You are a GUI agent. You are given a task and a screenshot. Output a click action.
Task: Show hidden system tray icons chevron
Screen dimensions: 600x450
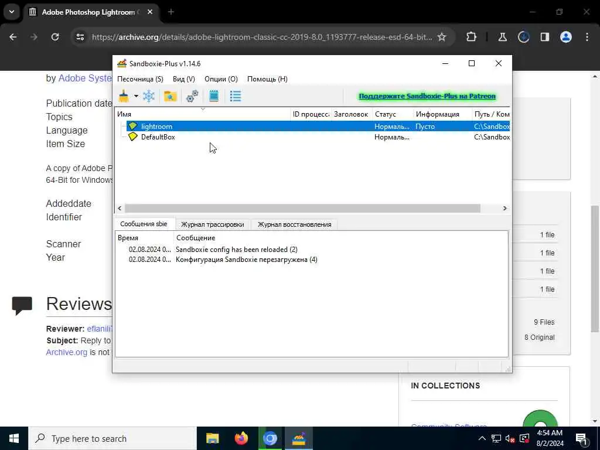pos(482,438)
